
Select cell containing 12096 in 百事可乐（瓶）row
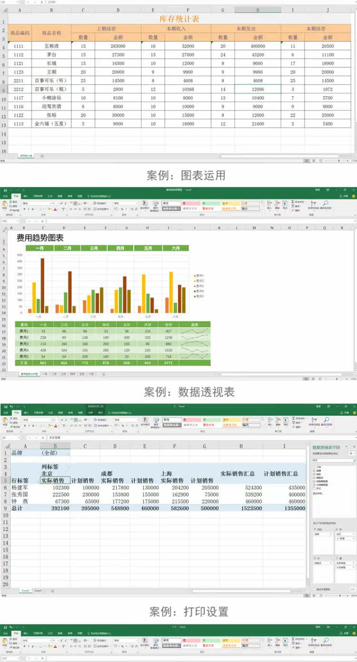pyautogui.click(x=258, y=89)
